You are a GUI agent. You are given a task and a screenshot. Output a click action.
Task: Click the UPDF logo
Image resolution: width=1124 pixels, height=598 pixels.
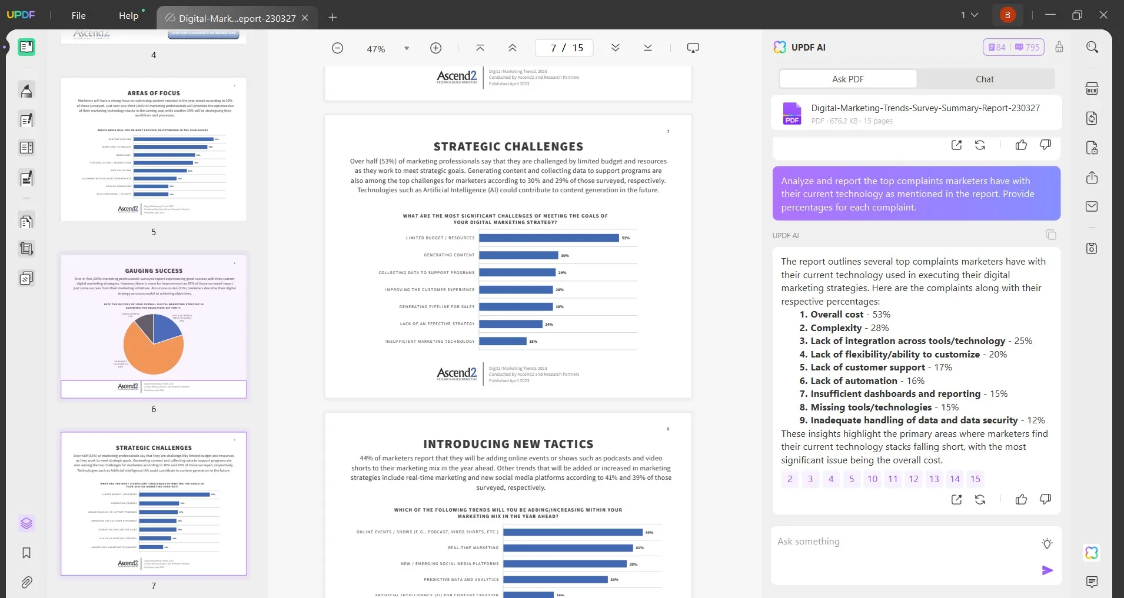coord(21,15)
